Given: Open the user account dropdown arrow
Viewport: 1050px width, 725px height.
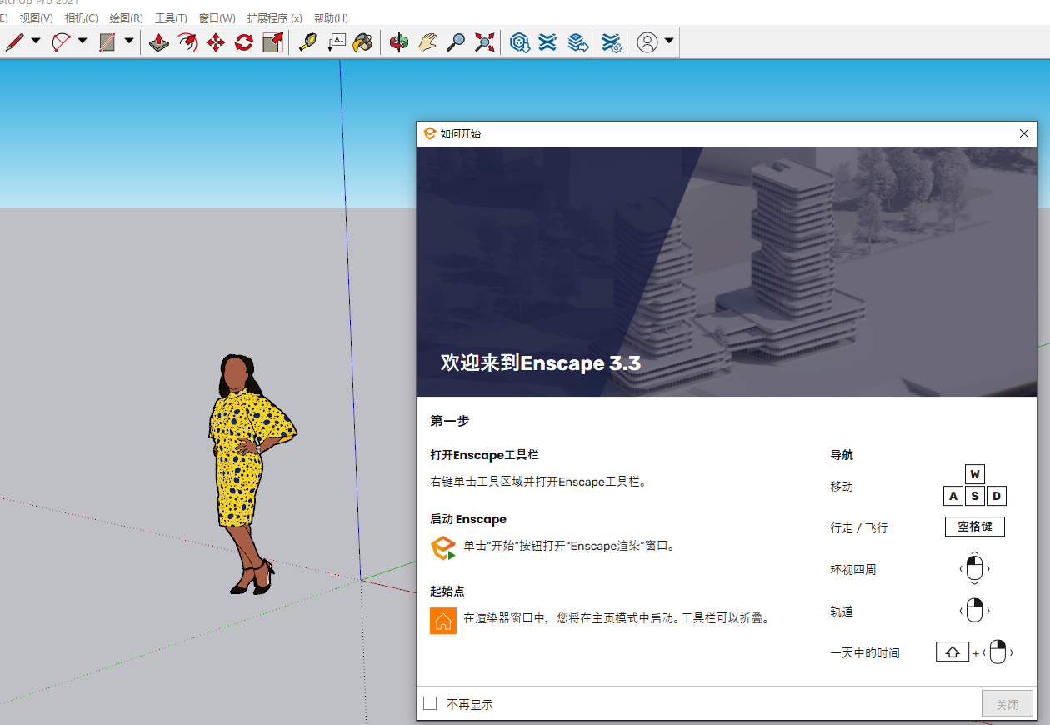Looking at the screenshot, I should point(669,41).
